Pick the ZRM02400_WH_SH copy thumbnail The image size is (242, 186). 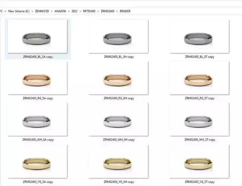118,119
